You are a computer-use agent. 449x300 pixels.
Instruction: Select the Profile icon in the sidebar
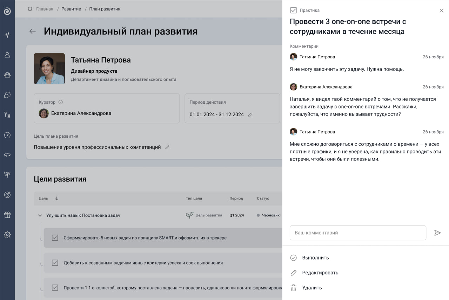click(7, 54)
